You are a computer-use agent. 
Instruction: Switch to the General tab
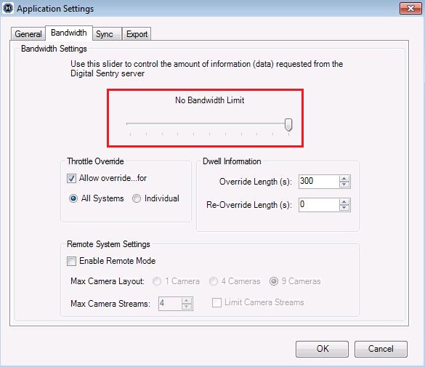(x=28, y=34)
